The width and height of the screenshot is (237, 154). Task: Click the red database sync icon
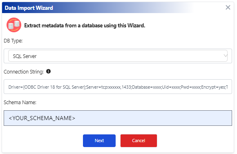point(14,25)
